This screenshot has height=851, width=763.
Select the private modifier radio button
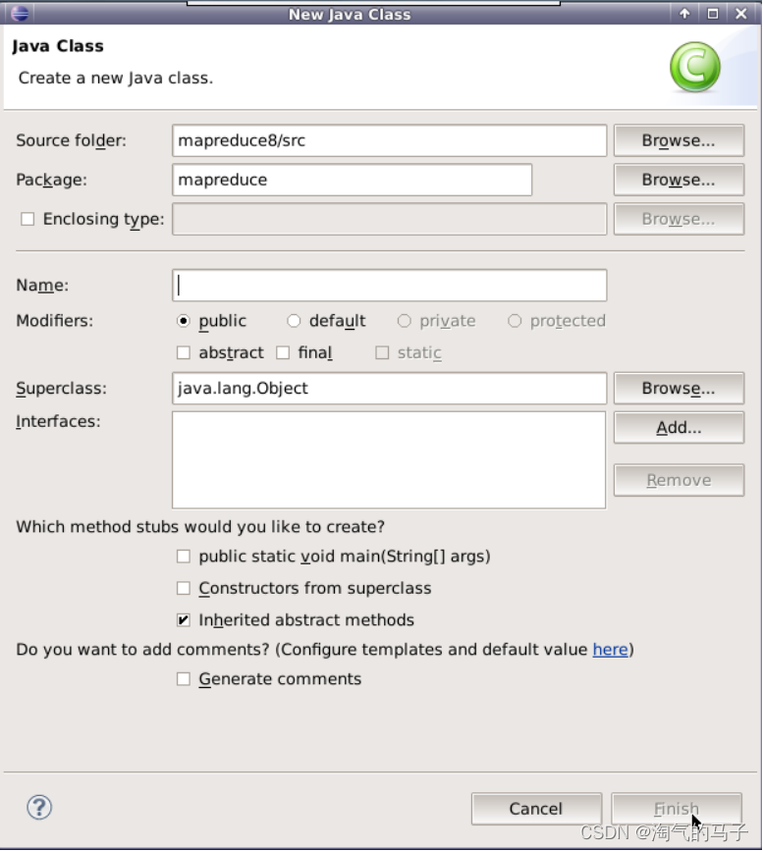point(404,321)
